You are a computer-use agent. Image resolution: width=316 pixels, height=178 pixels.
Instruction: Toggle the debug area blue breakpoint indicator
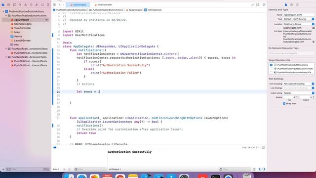tap(55, 147)
